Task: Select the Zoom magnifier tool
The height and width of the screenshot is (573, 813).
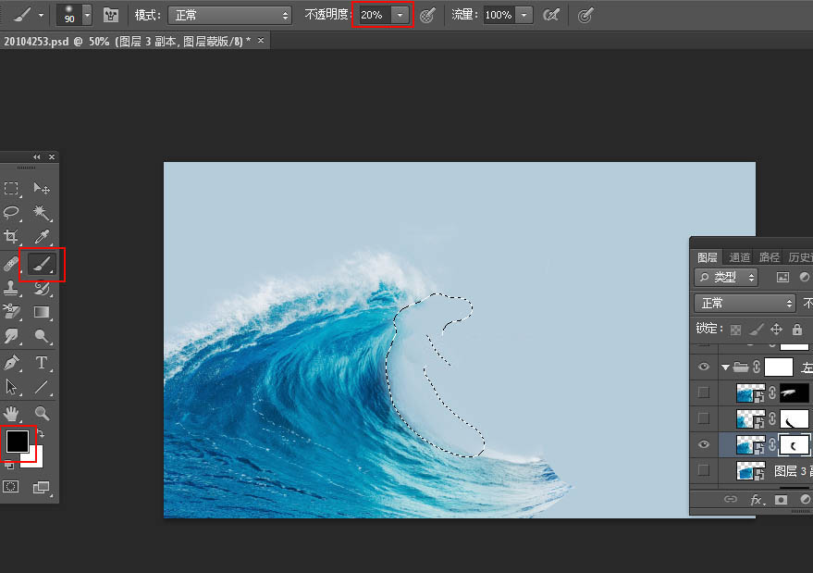Action: click(x=42, y=414)
